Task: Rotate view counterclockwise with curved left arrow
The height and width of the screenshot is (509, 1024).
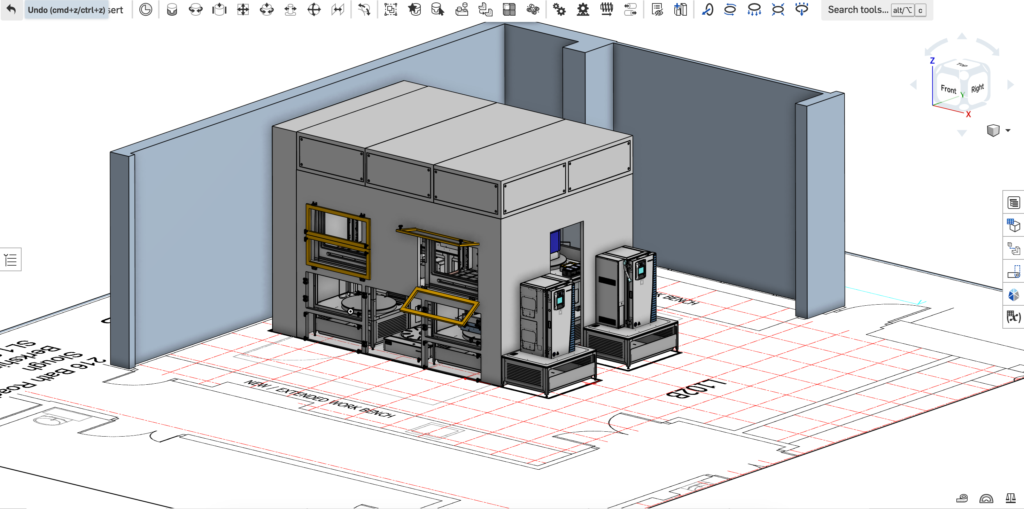Action: tap(935, 47)
